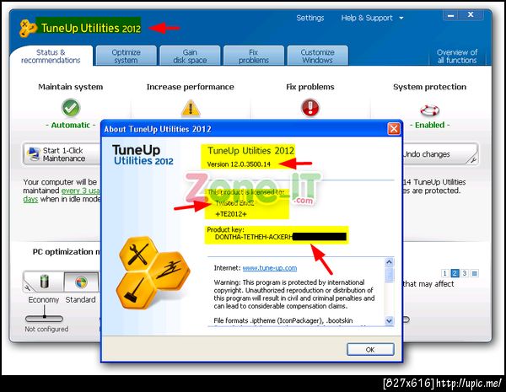Switch to Status & recommendations tab
506x392 pixels.
pyautogui.click(x=51, y=56)
